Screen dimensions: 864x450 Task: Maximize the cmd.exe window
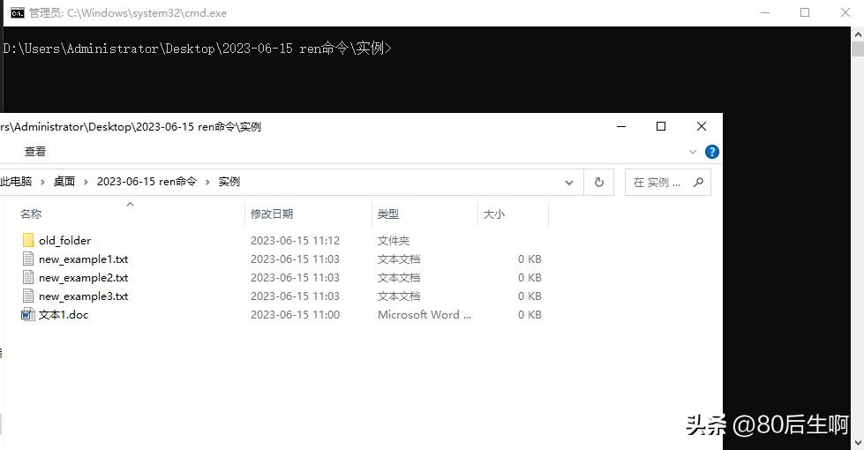click(805, 12)
